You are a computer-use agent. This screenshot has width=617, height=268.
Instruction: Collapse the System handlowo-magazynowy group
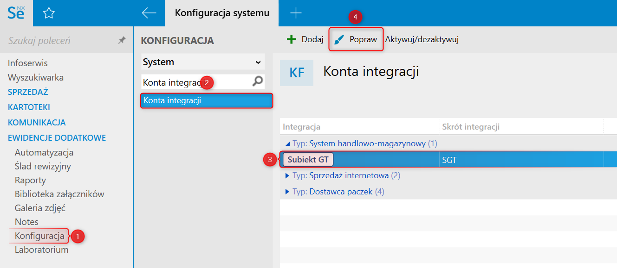click(287, 144)
